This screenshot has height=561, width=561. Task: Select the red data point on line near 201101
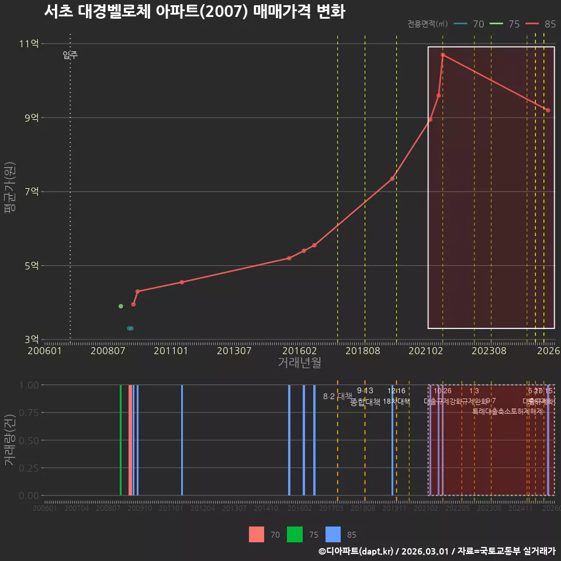pyautogui.click(x=182, y=282)
